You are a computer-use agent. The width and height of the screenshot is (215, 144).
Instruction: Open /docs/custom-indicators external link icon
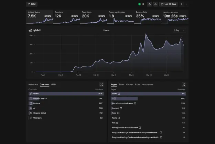[135, 103]
